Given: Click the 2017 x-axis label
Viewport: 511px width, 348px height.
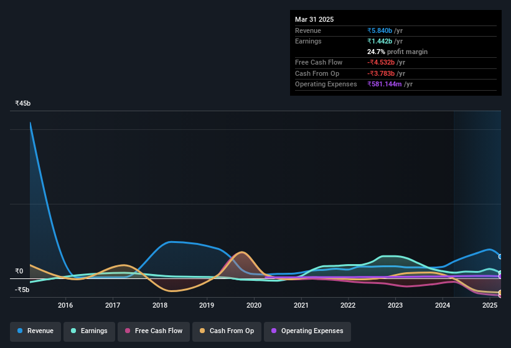Looking at the screenshot, I should [113, 305].
